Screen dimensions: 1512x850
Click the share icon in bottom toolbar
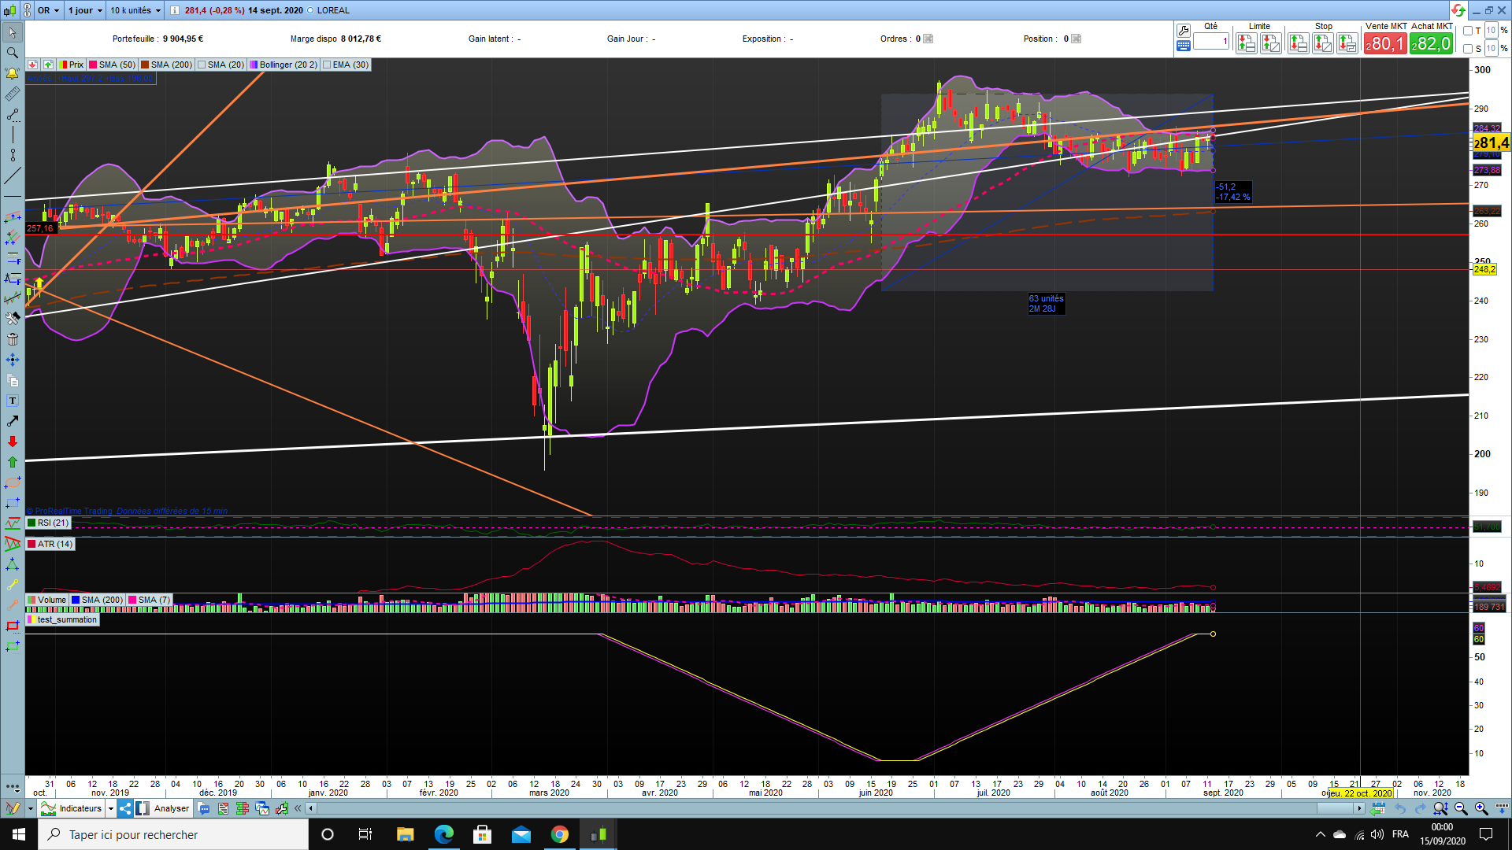tap(126, 808)
